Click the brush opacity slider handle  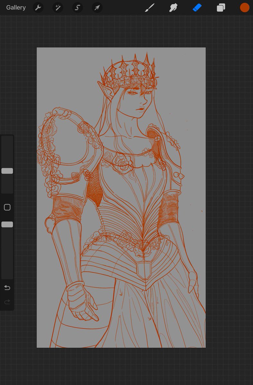pyautogui.click(x=7, y=225)
